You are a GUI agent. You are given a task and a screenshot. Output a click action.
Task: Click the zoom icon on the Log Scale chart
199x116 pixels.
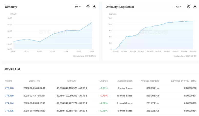[x=189, y=7]
